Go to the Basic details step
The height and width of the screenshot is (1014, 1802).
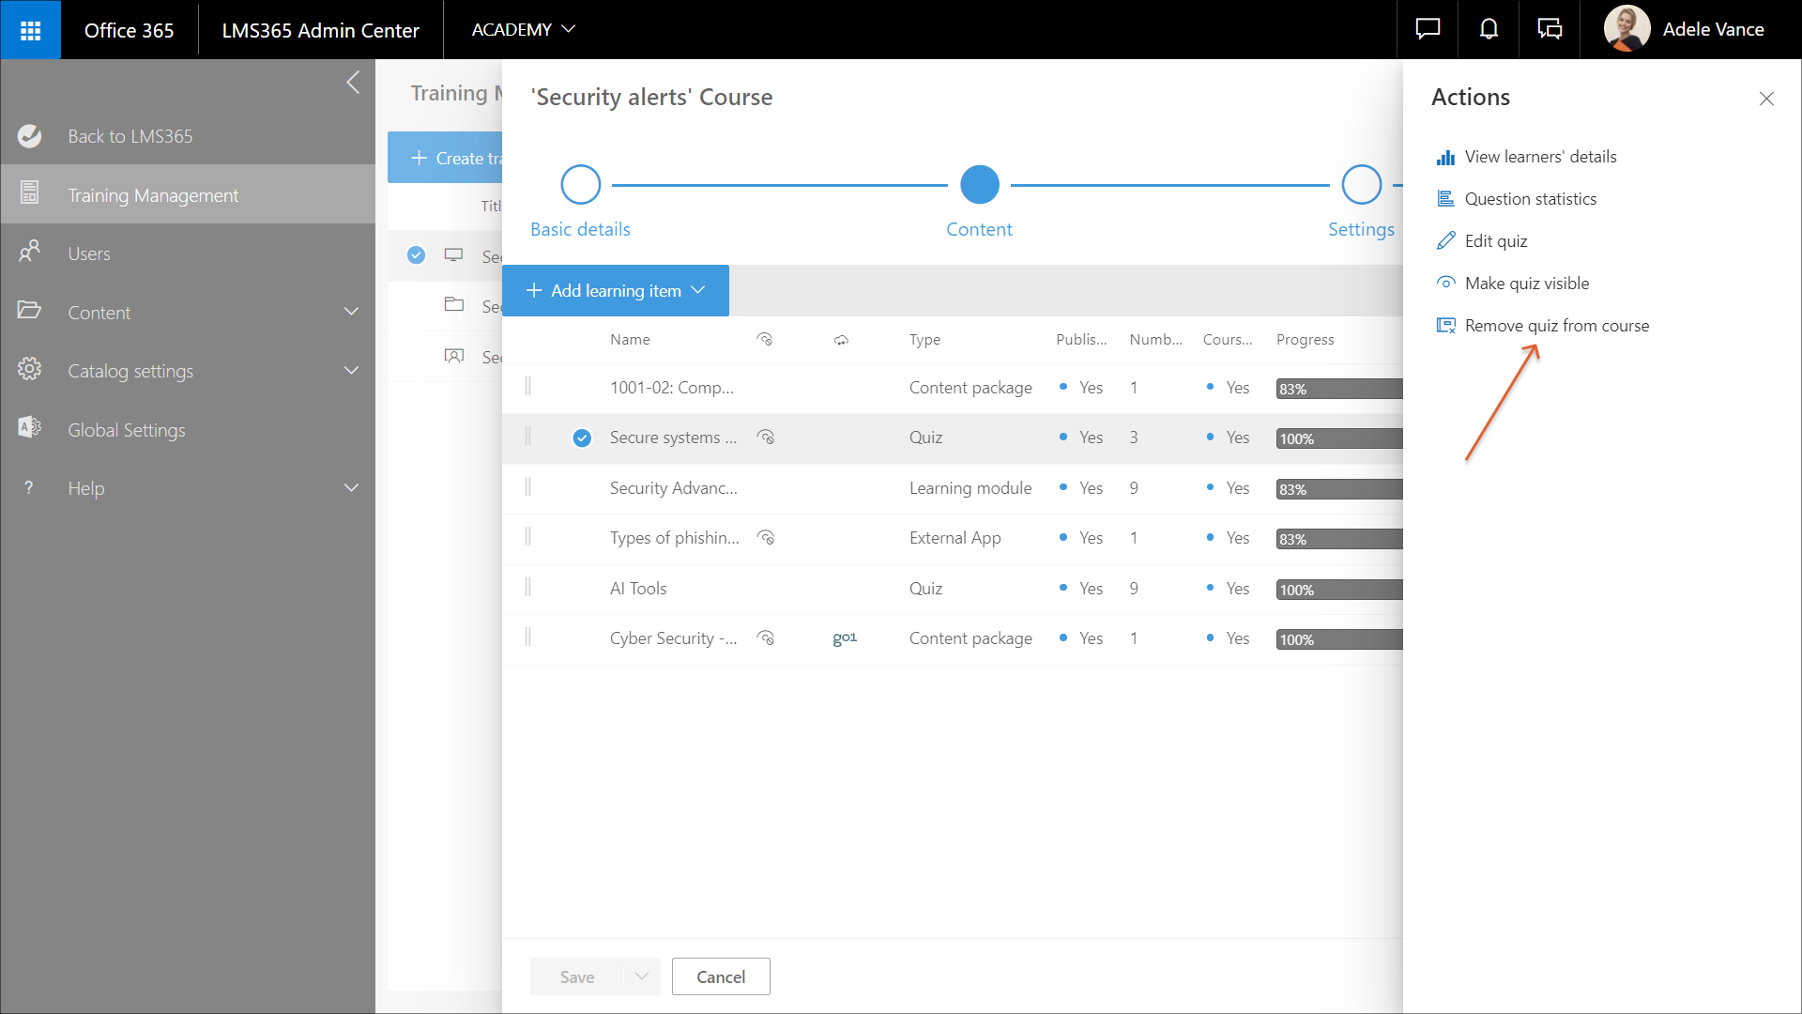pyautogui.click(x=580, y=185)
